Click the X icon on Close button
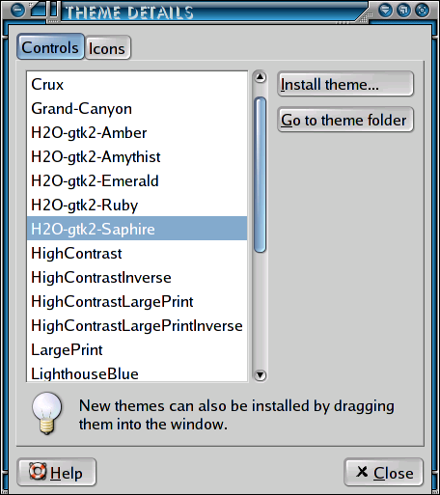This screenshot has width=440, height=495. 362,472
